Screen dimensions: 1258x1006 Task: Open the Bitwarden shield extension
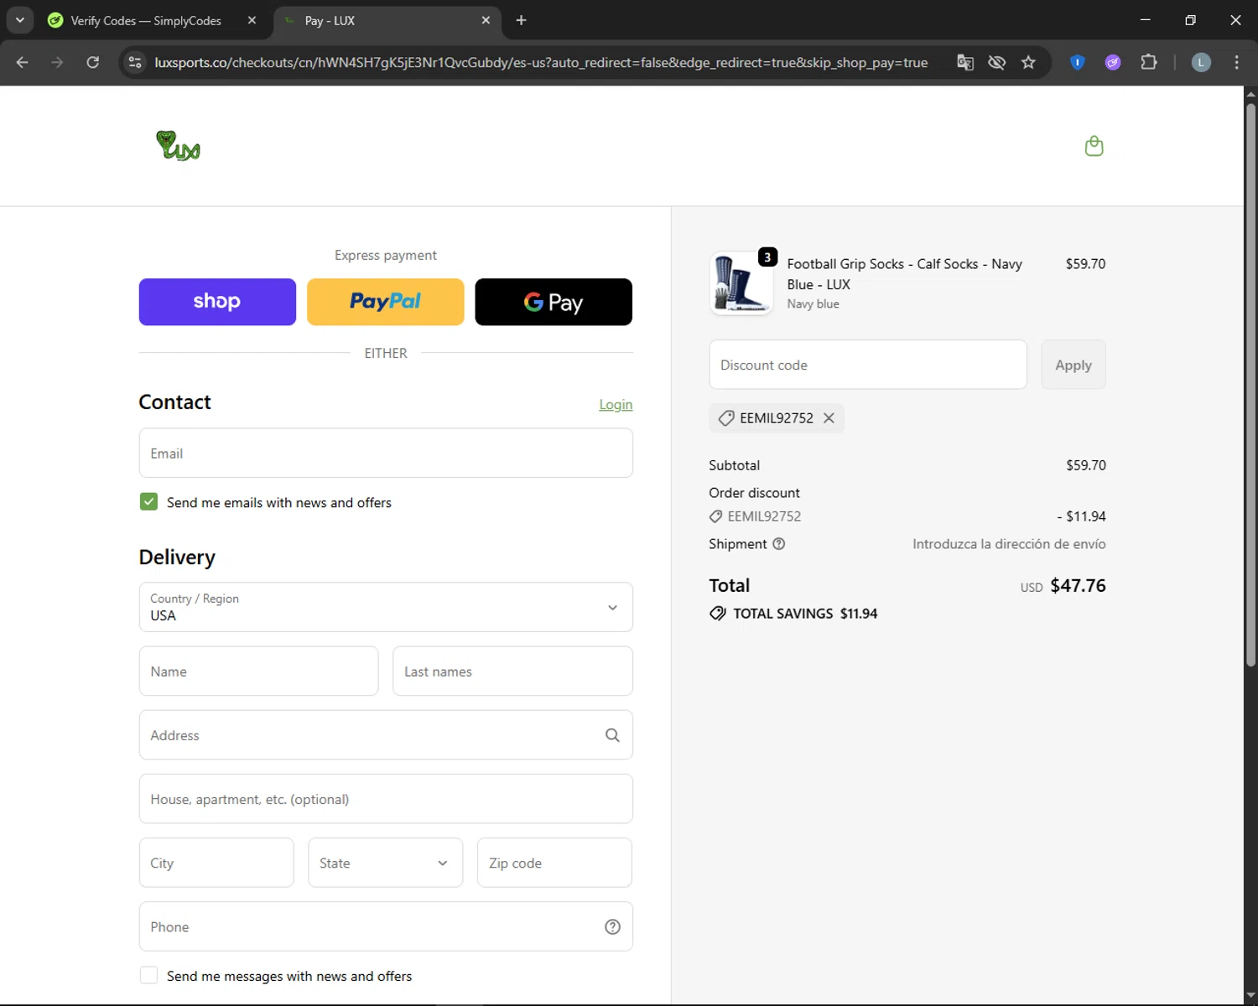(x=1078, y=62)
